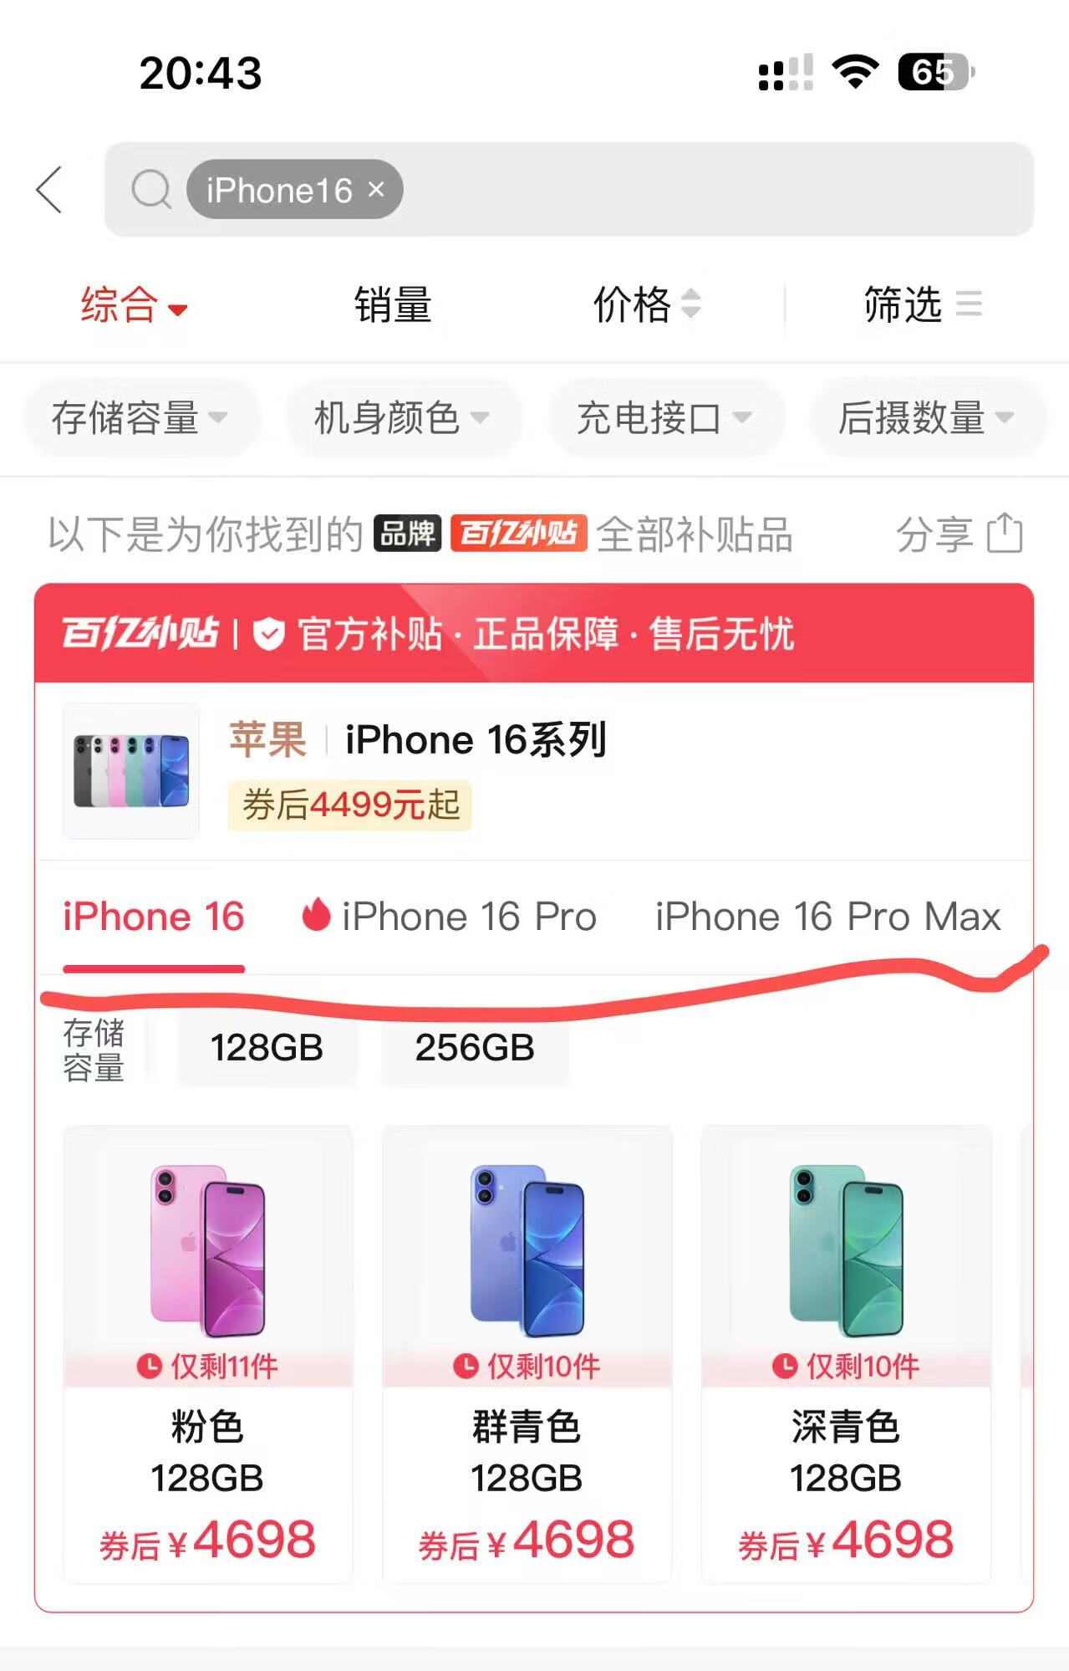The height and width of the screenshot is (1671, 1069).
Task: Sort results by 销量
Action: [393, 304]
